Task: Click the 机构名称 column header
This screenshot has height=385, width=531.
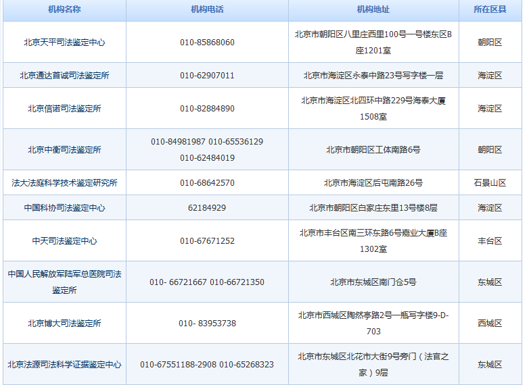Action: [64, 9]
